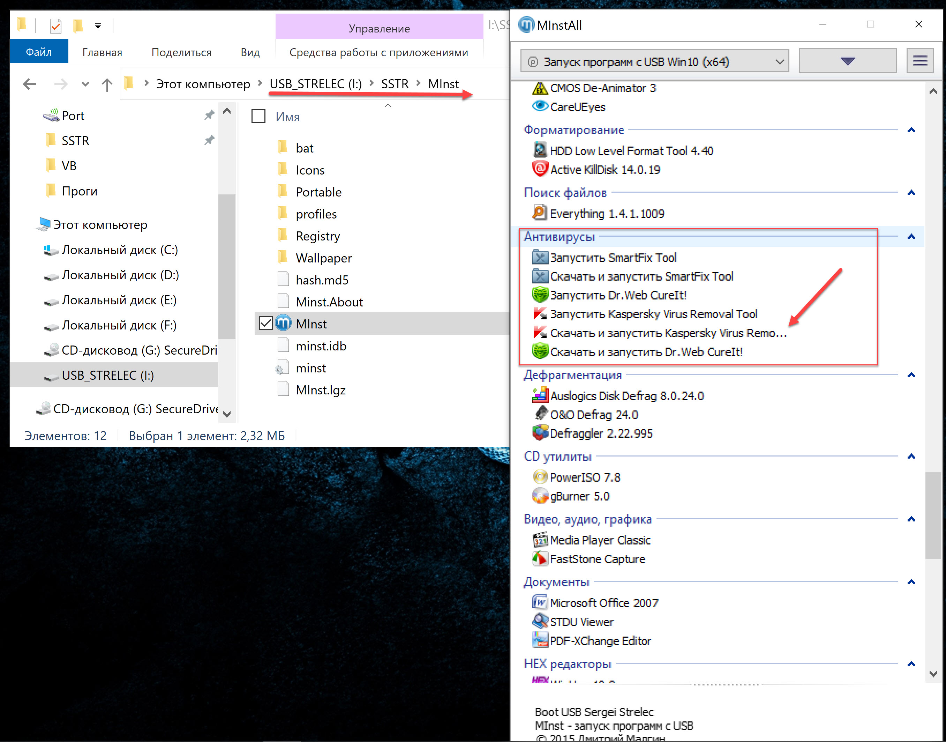Collapse the Дефрагментация category chevron

pyautogui.click(x=911, y=374)
